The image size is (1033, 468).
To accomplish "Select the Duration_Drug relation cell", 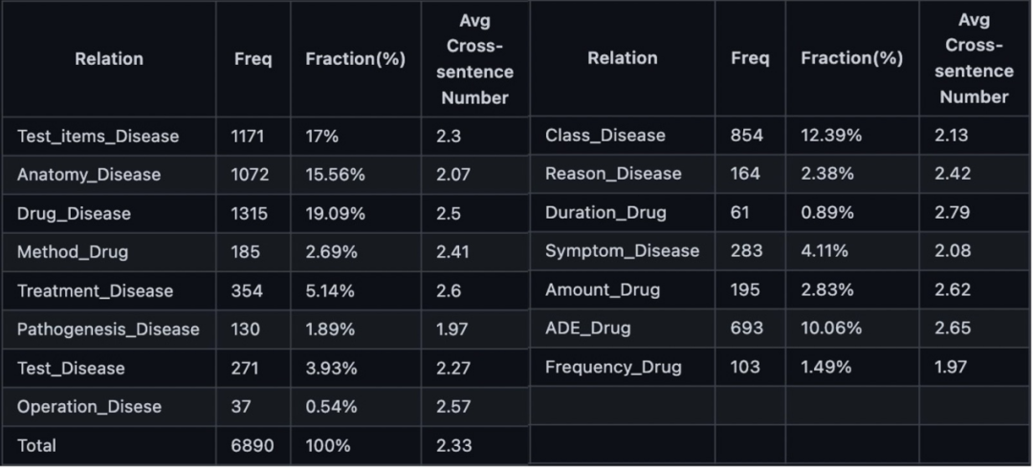I will pyautogui.click(x=605, y=213).
